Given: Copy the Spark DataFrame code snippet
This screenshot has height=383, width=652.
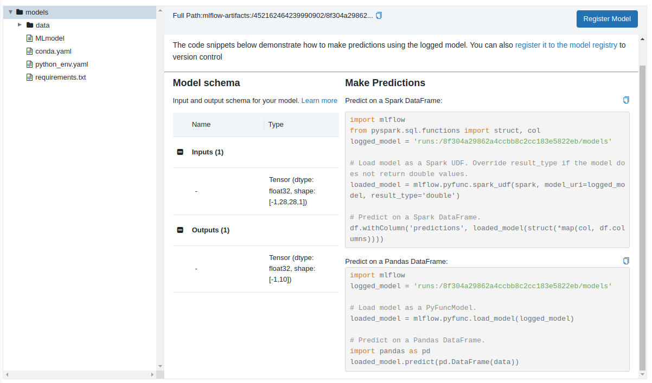Looking at the screenshot, I should coord(626,100).
